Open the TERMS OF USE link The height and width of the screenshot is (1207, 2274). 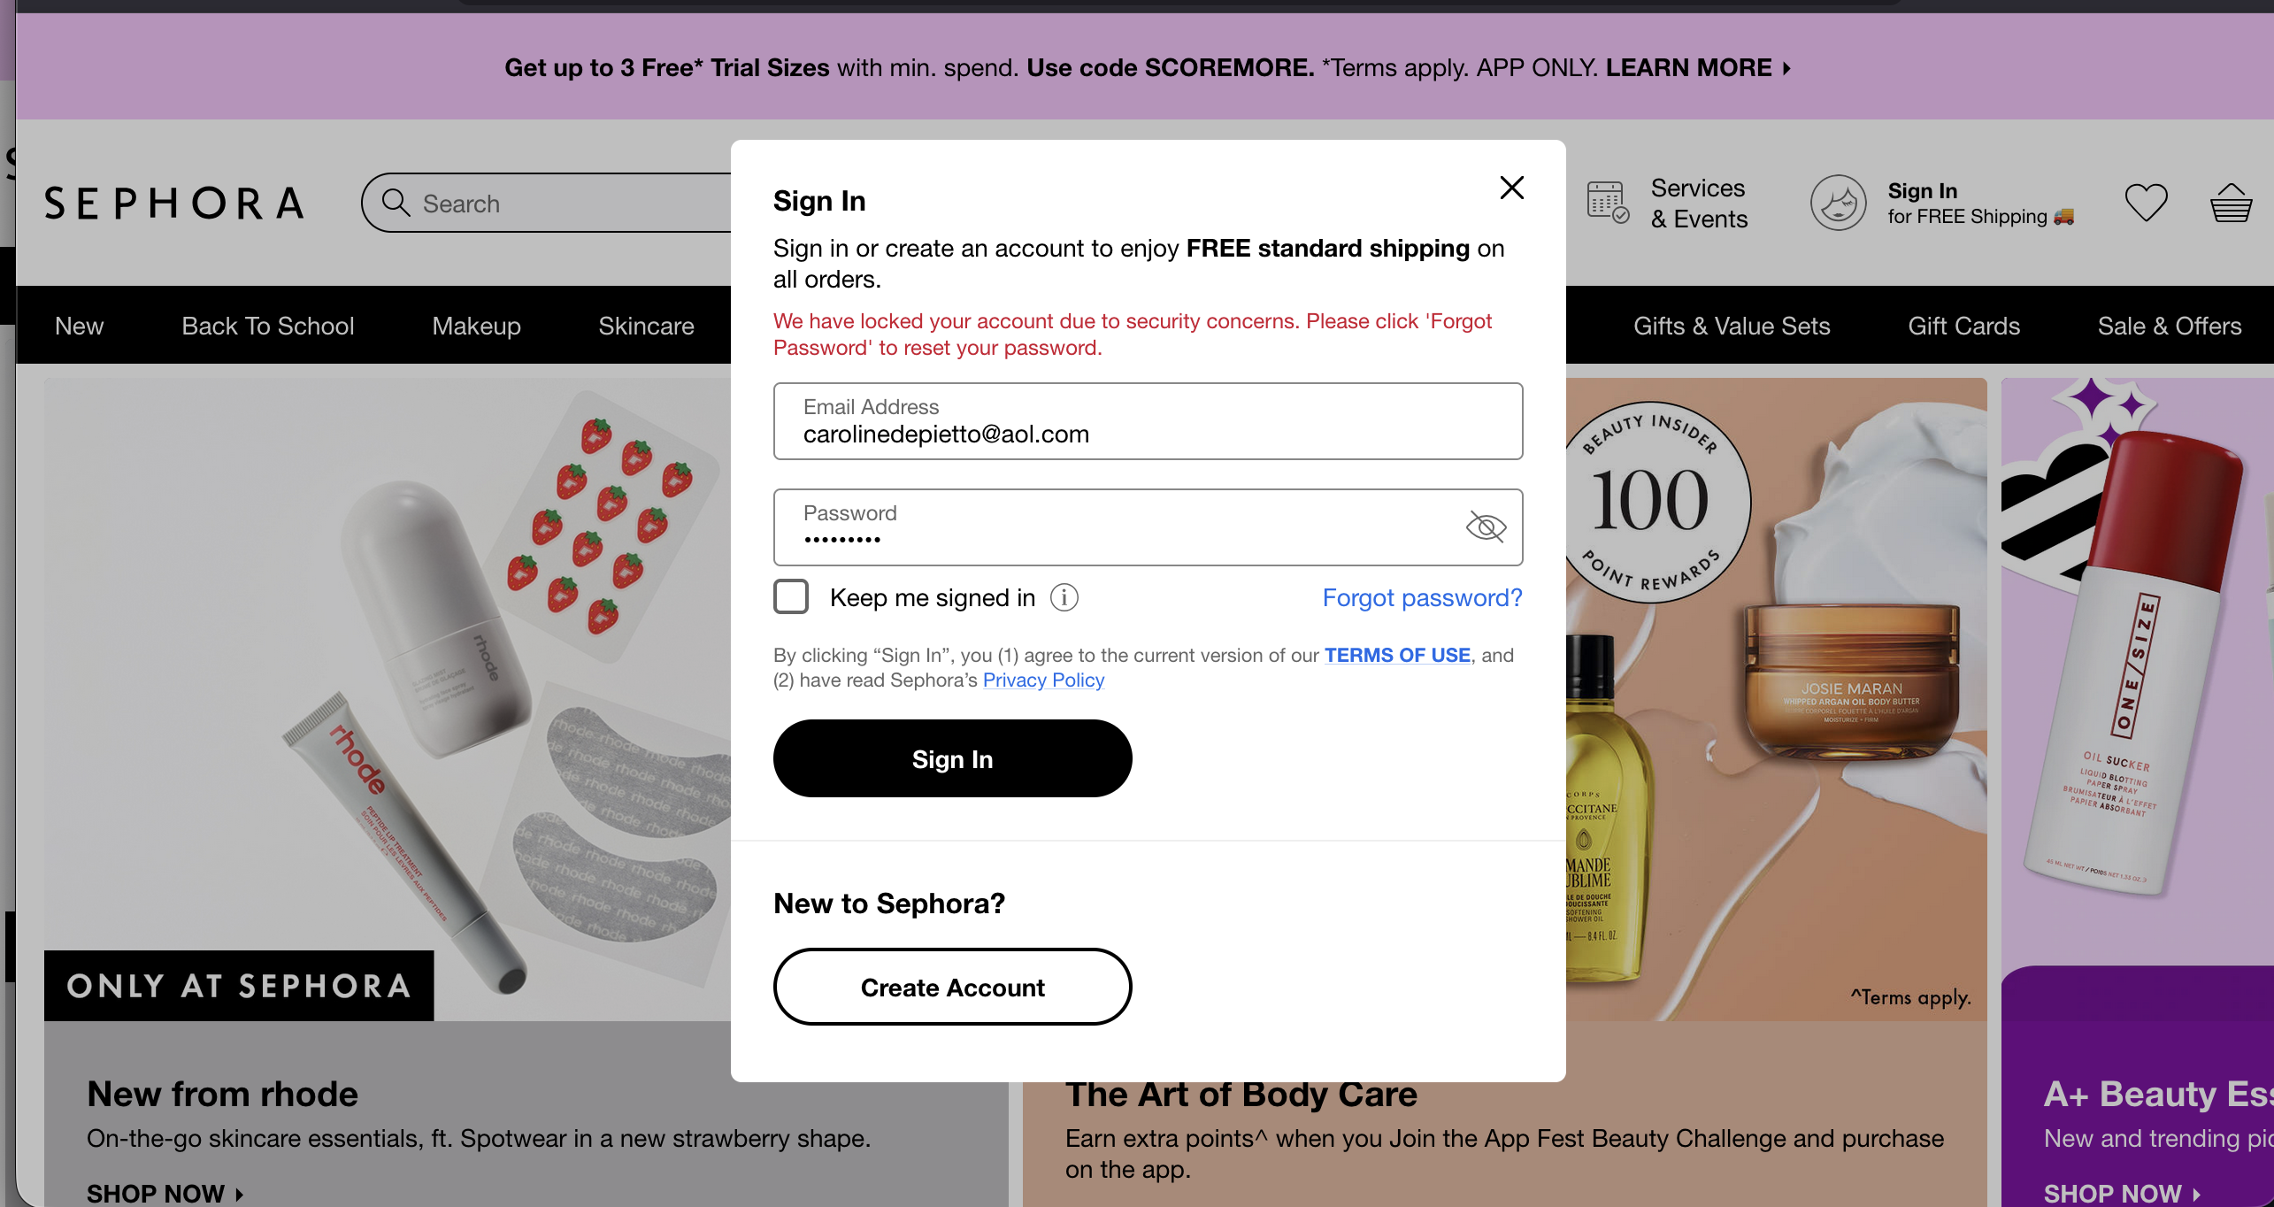point(1397,655)
